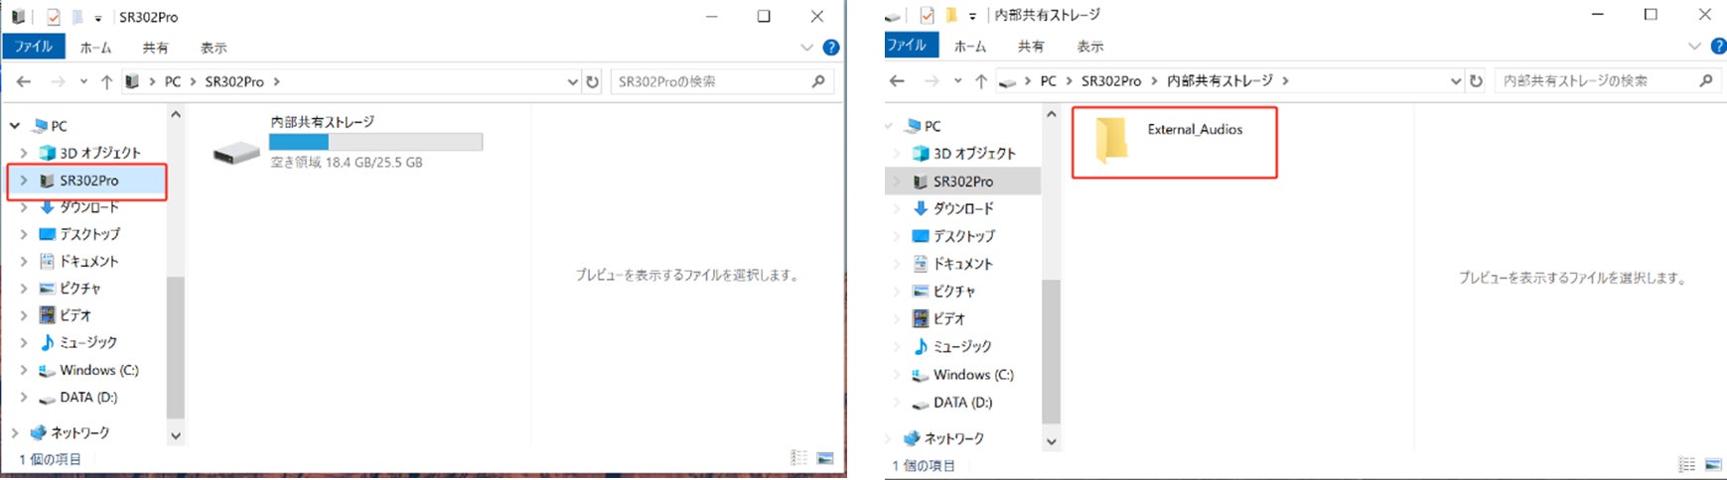Refresh the SR302Pro window address bar
1727x480 pixels.
coord(593,81)
